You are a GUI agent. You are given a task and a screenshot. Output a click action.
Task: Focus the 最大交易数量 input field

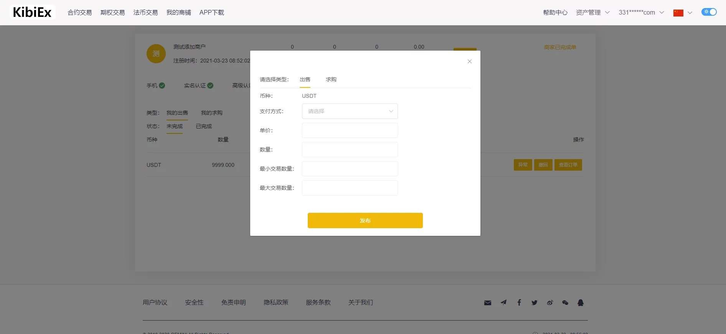click(350, 188)
